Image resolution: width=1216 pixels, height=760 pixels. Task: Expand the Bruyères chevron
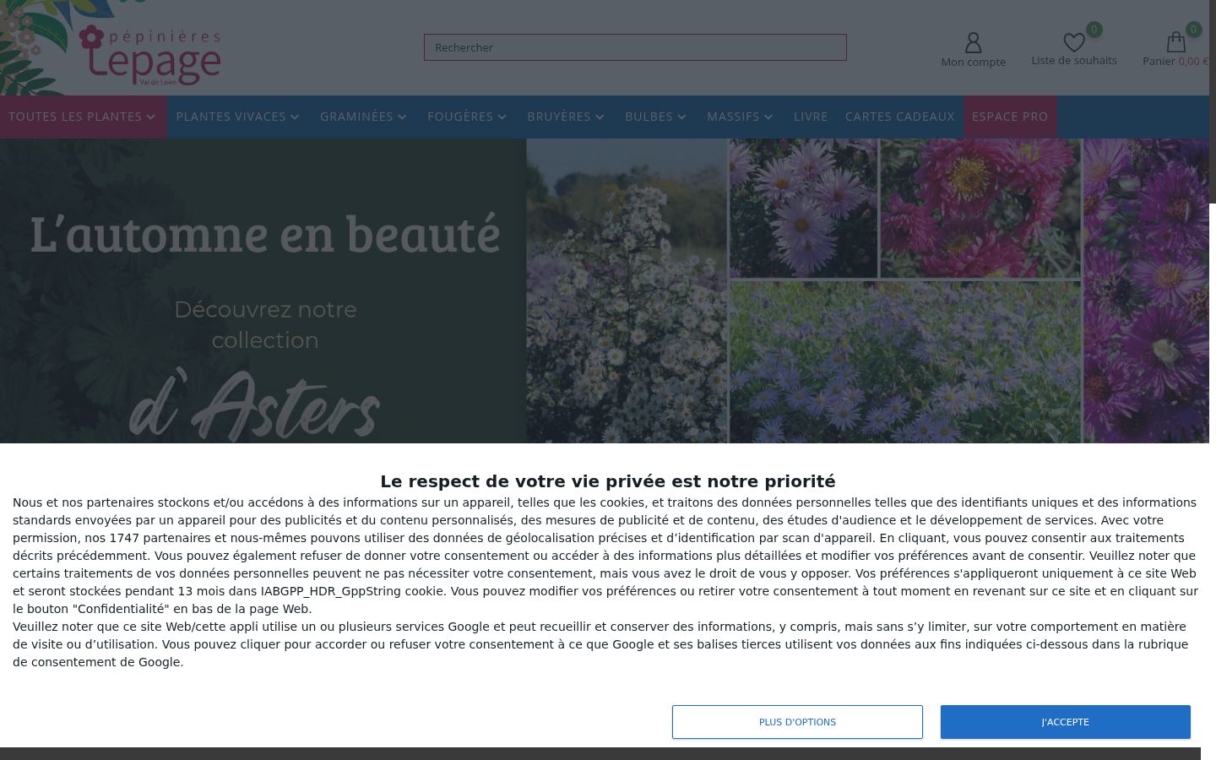click(600, 117)
